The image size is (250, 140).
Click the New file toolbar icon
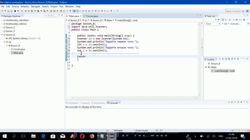point(2,11)
